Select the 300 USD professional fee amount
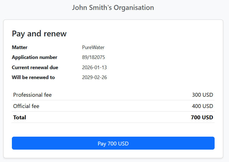229x162 pixels. click(x=202, y=95)
